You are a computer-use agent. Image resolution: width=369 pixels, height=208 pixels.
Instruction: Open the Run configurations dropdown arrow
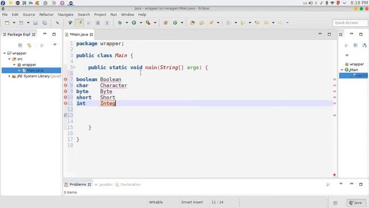click(x=141, y=23)
